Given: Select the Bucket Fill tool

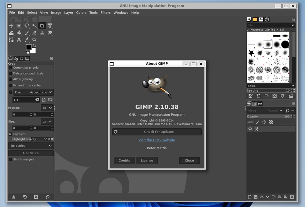Looking at the screenshot, I should (19, 33).
